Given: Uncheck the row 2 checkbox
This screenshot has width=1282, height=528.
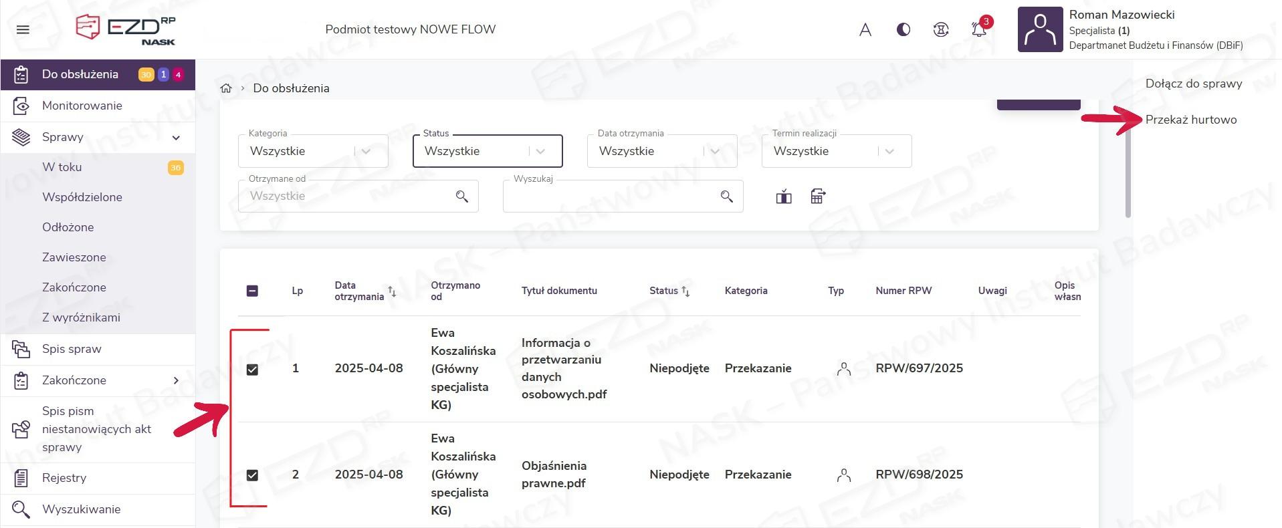Looking at the screenshot, I should point(252,475).
